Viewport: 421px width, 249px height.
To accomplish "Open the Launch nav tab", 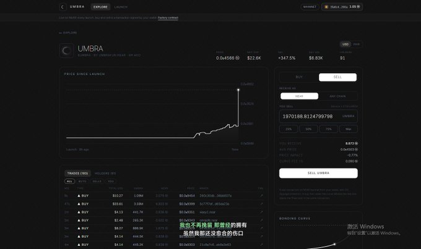I will tap(121, 7).
